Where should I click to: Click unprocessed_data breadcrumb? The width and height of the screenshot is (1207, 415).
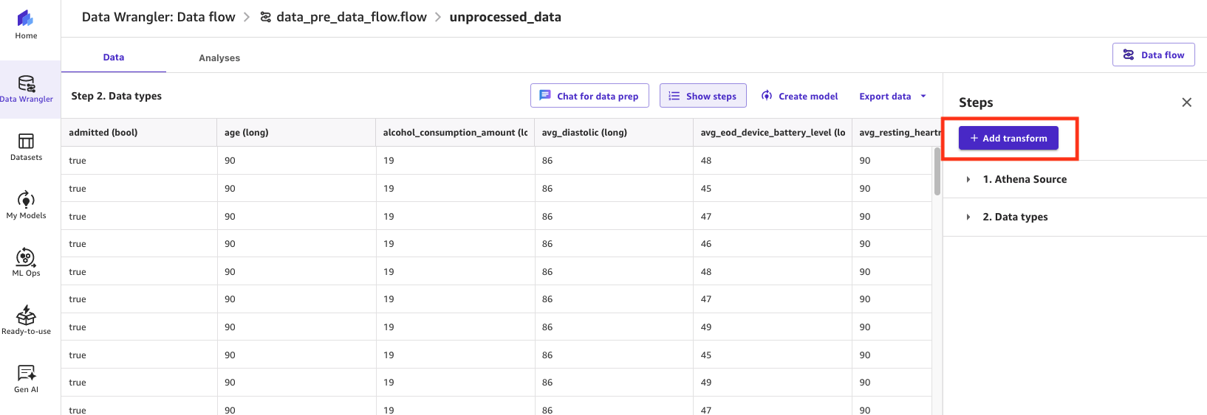click(x=505, y=17)
